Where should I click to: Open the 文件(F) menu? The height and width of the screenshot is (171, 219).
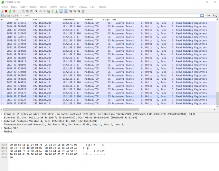click(5, 7)
